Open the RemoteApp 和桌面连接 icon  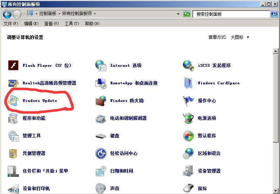click(x=101, y=83)
